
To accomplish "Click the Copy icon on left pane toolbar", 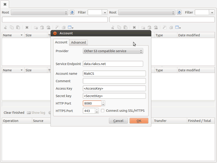I will [x=12, y=27].
